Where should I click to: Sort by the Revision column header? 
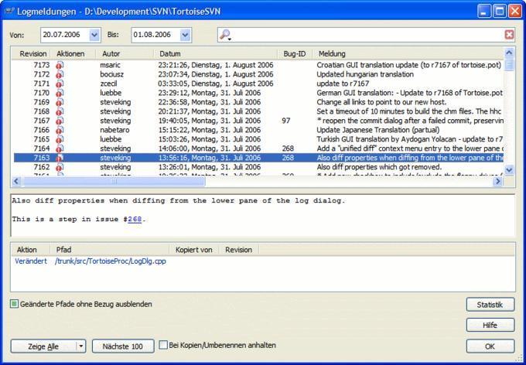click(31, 53)
